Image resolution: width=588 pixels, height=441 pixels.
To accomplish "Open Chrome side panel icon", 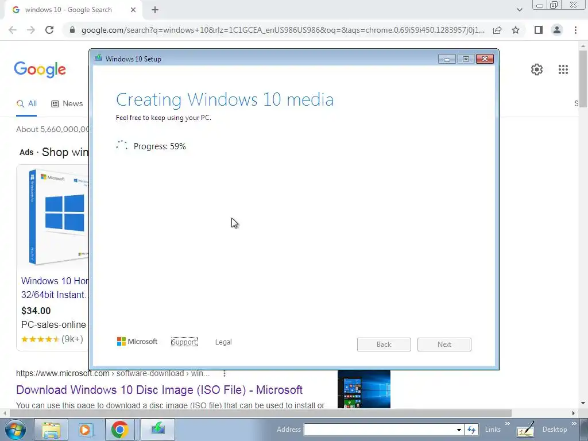I will [539, 30].
